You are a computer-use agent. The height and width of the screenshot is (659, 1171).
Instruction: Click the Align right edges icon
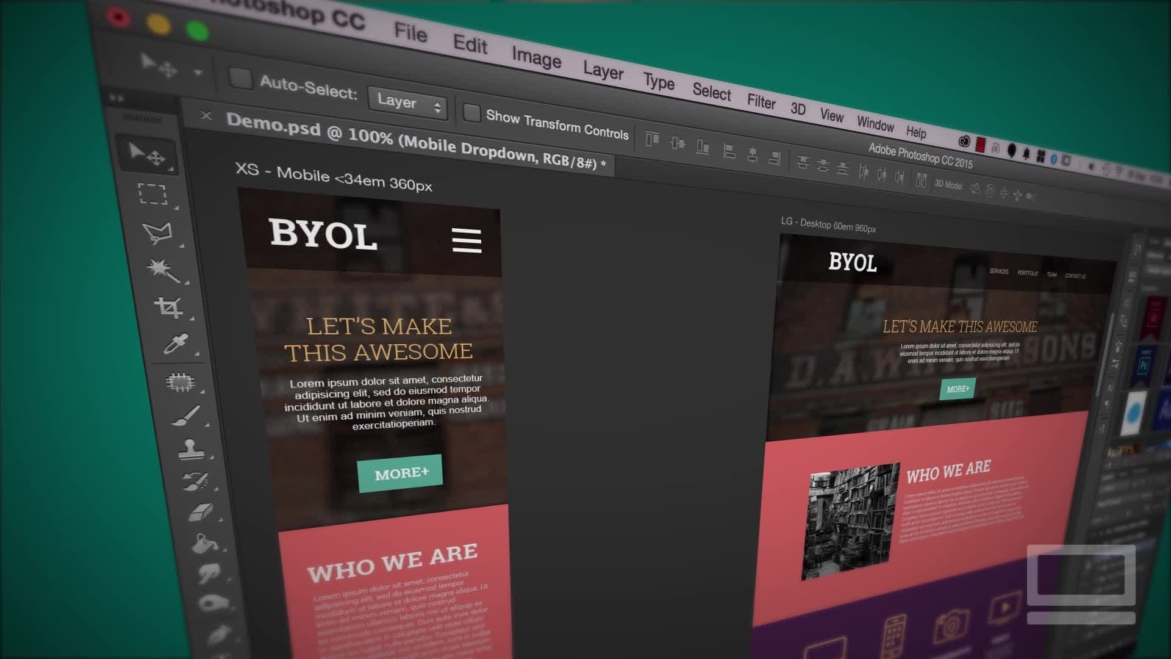click(775, 157)
